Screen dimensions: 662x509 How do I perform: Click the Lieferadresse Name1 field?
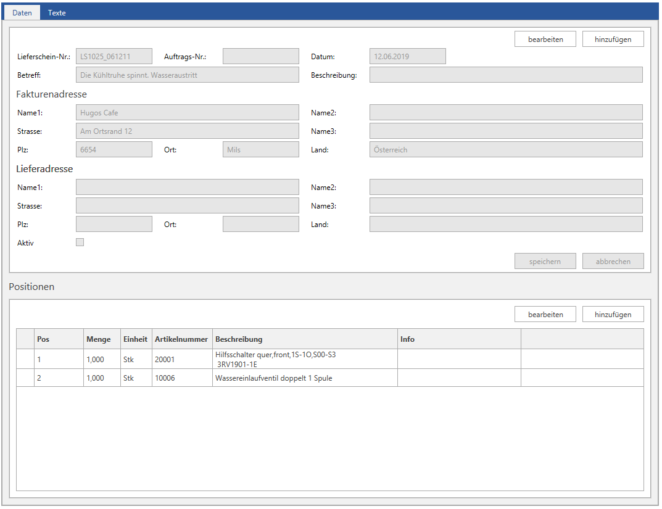188,188
